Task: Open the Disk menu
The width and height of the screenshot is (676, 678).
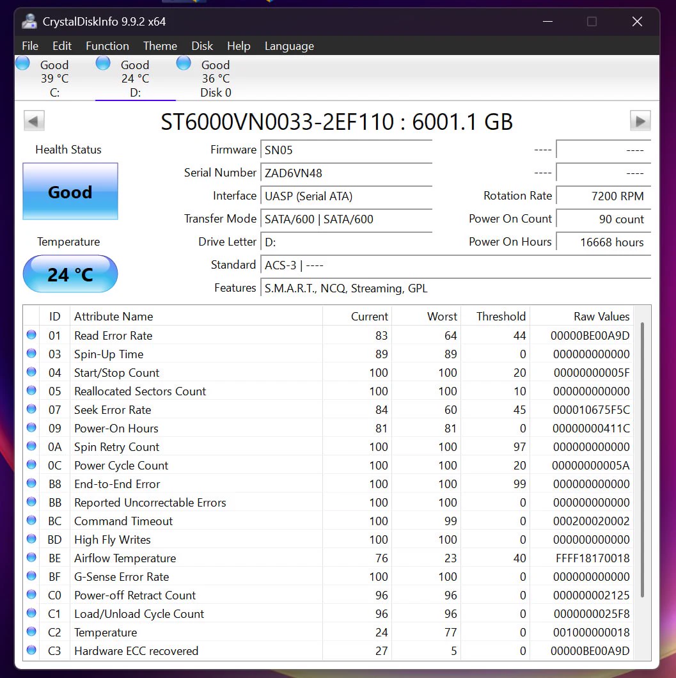Action: tap(202, 46)
